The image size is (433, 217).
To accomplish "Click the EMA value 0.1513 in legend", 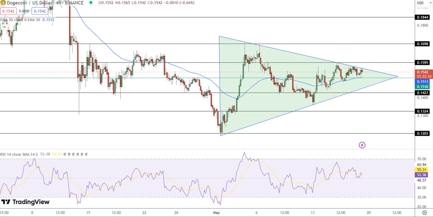I will pyautogui.click(x=49, y=20).
